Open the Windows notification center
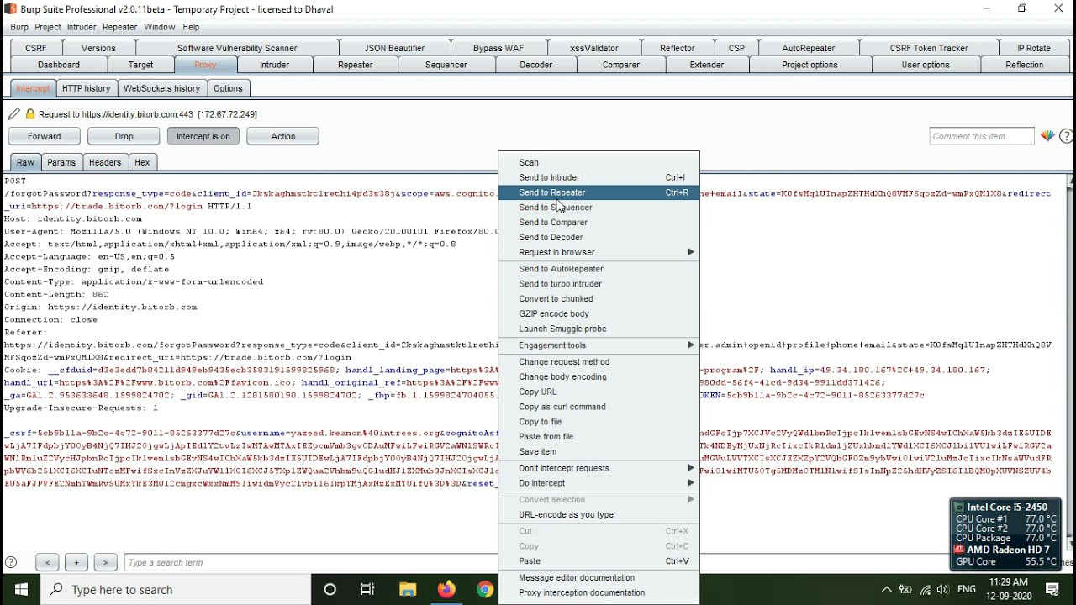1076x605 pixels. pyautogui.click(x=1052, y=590)
